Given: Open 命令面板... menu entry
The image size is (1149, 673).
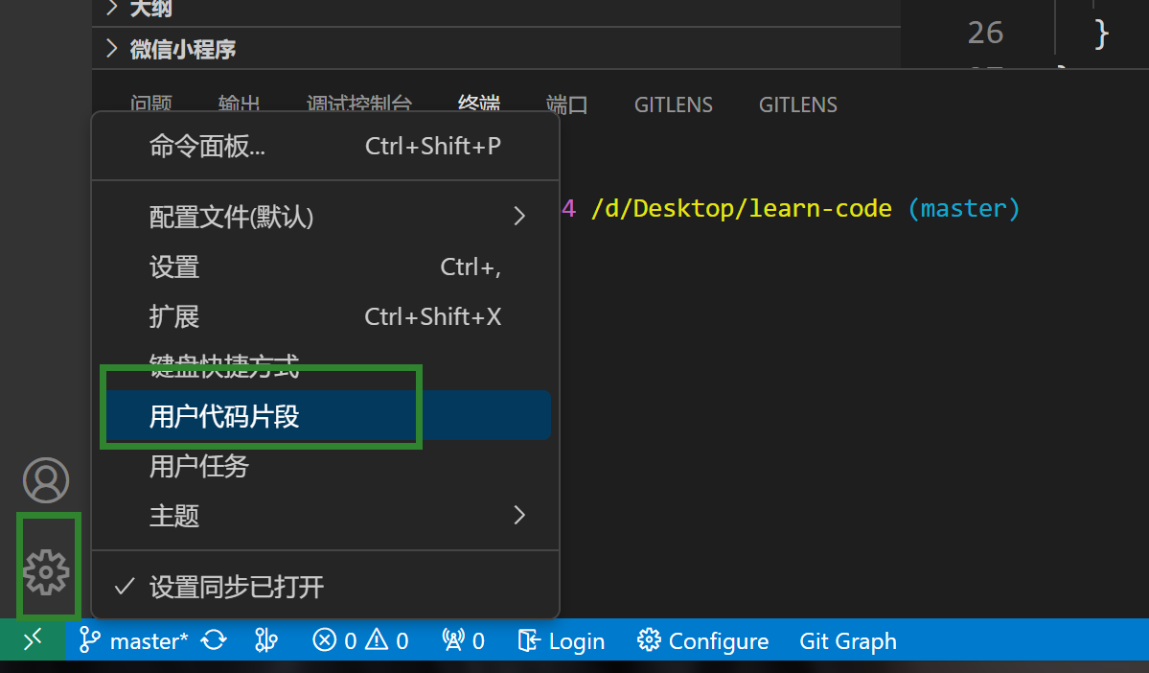Looking at the screenshot, I should coord(326,146).
